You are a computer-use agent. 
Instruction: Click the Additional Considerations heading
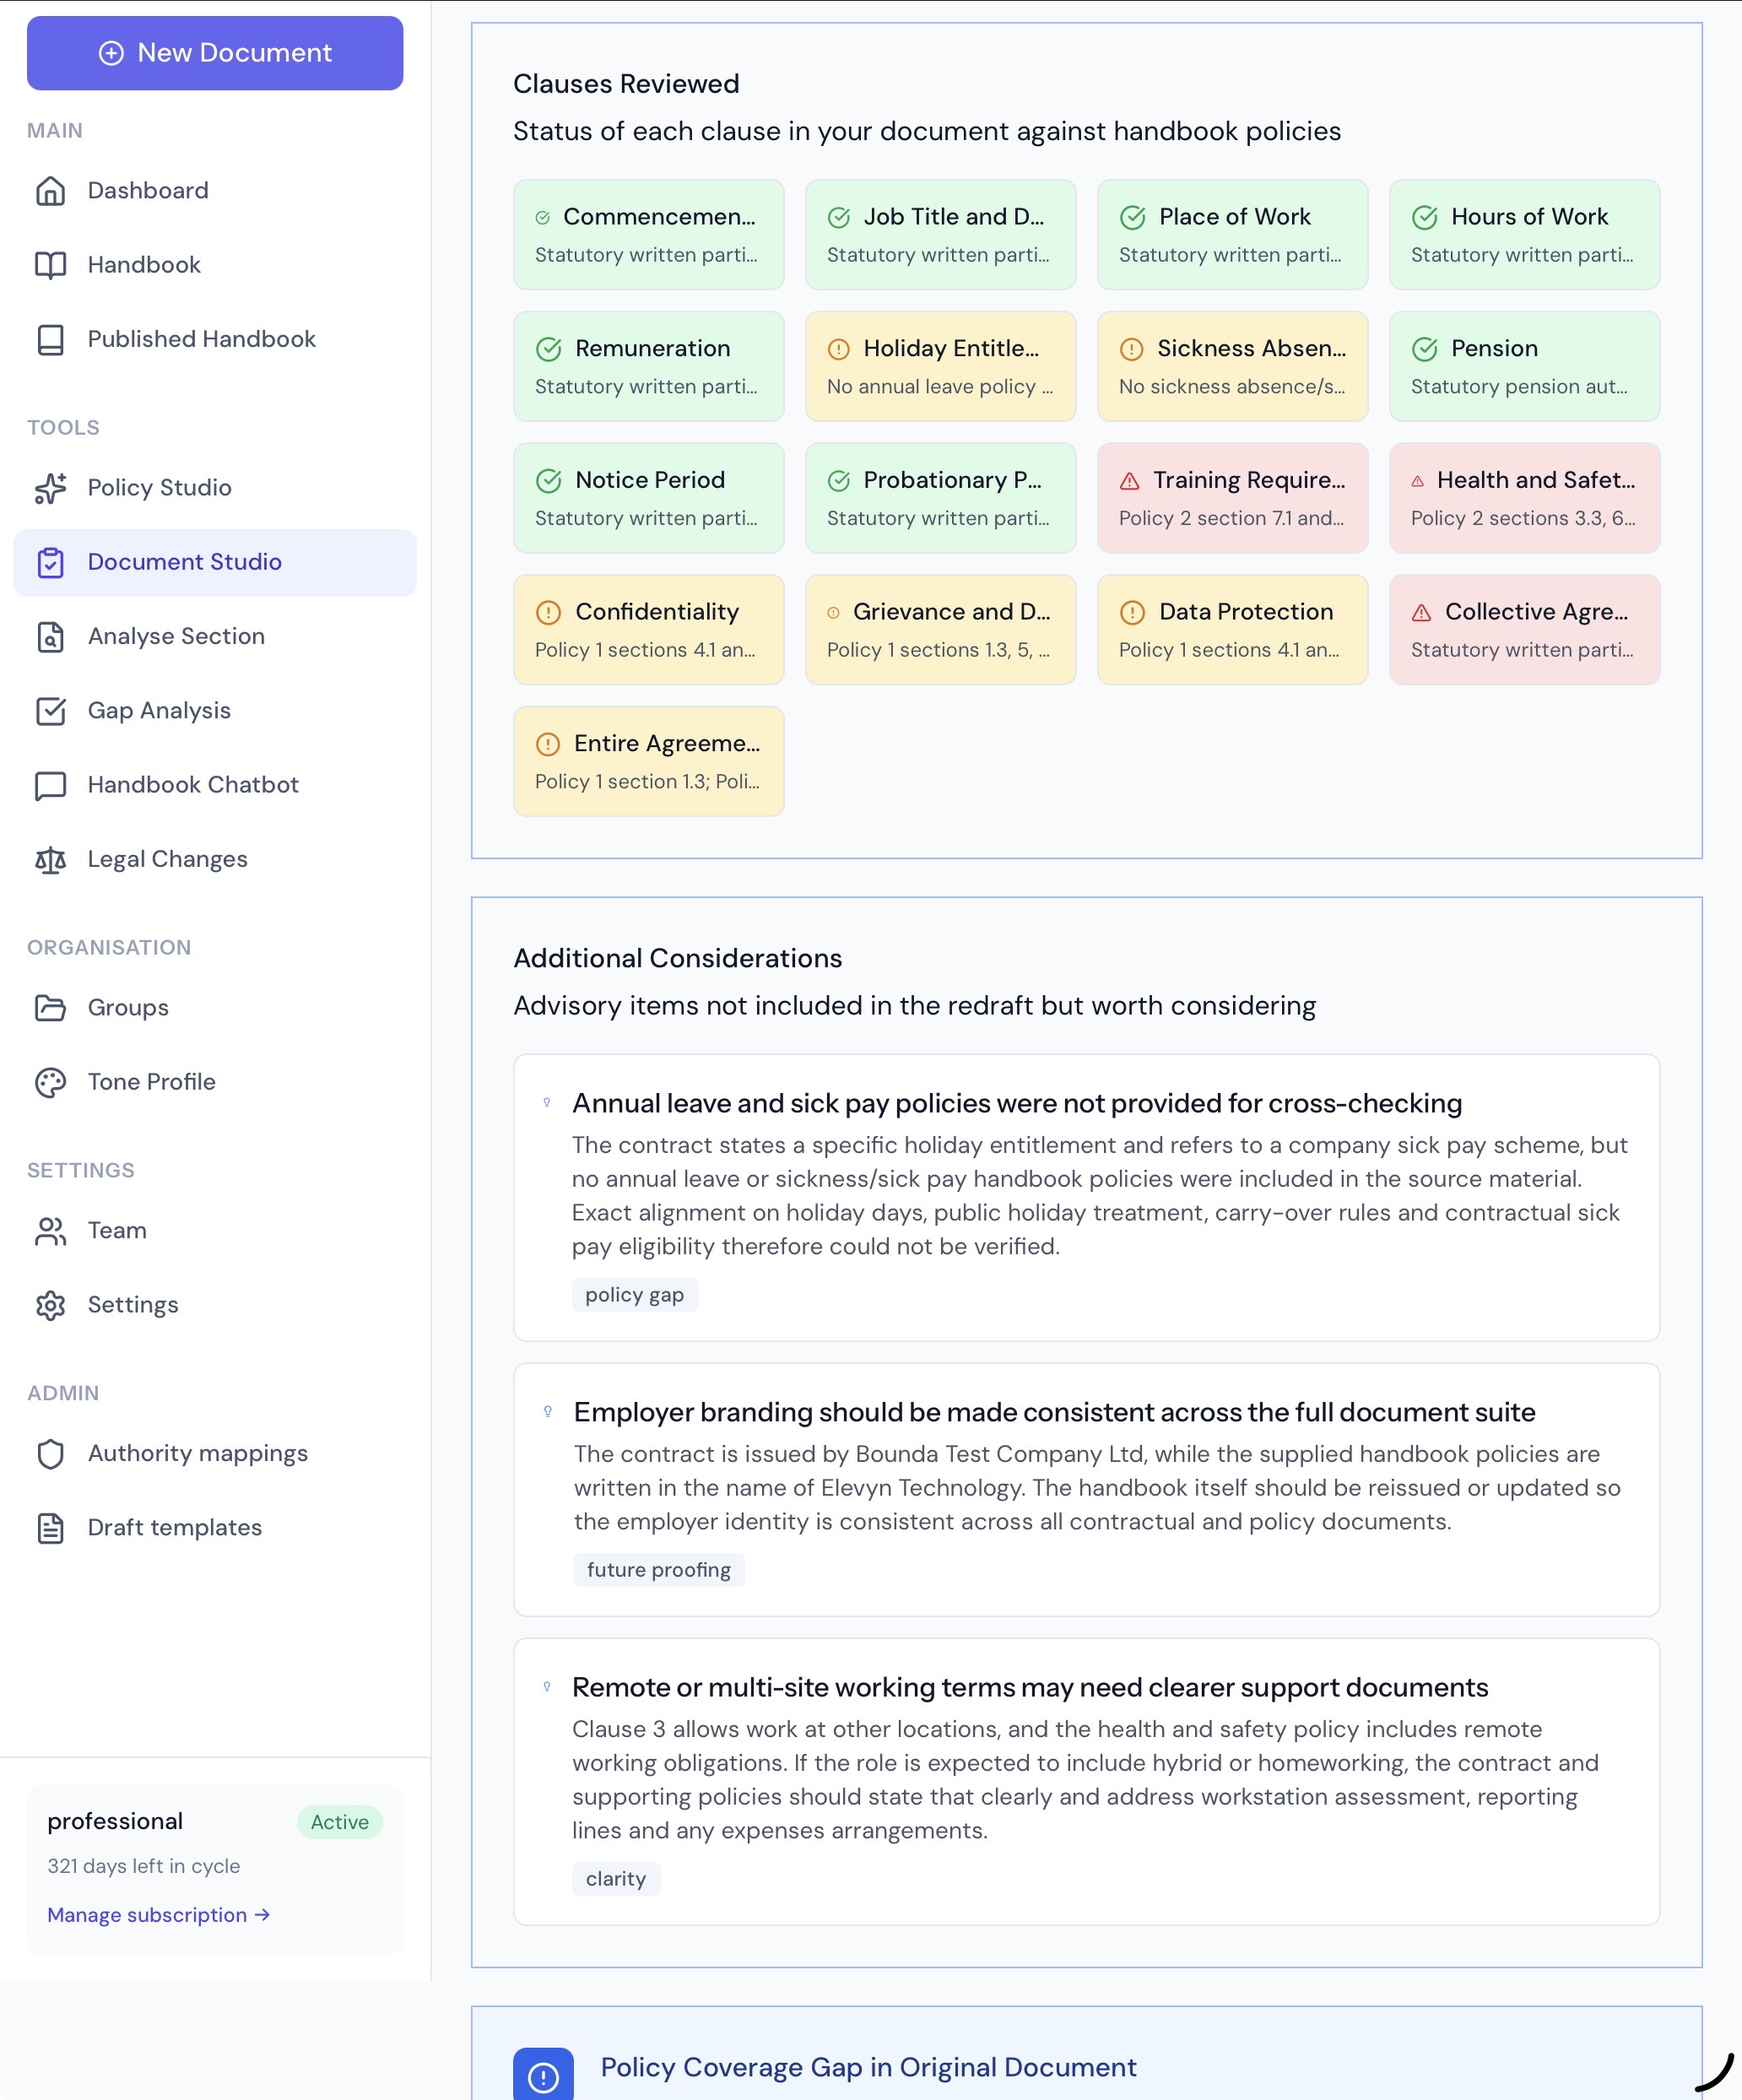click(x=677, y=958)
